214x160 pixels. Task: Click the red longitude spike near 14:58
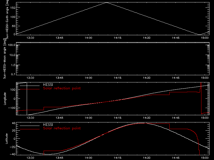pos(201,98)
